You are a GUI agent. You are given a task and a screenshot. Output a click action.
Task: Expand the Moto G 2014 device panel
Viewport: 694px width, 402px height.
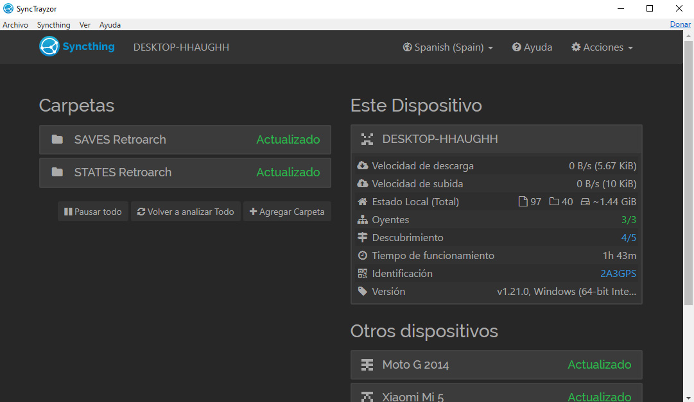tap(496, 365)
